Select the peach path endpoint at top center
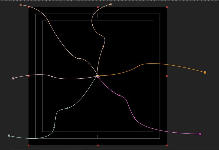 111,4
